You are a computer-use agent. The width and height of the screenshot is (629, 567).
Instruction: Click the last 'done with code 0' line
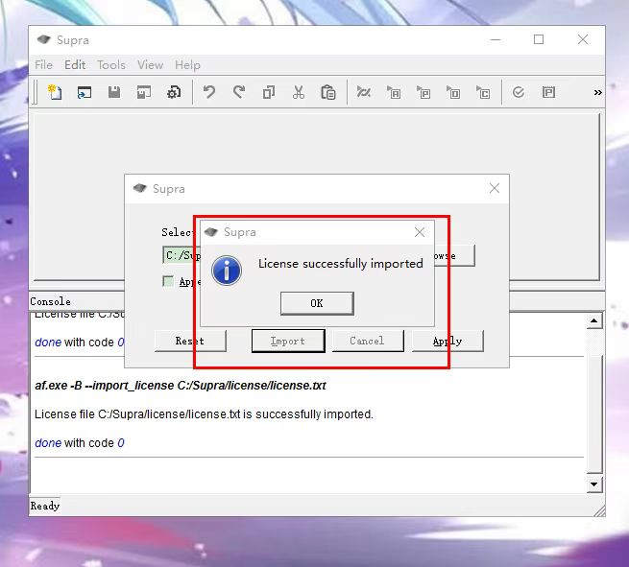point(80,443)
